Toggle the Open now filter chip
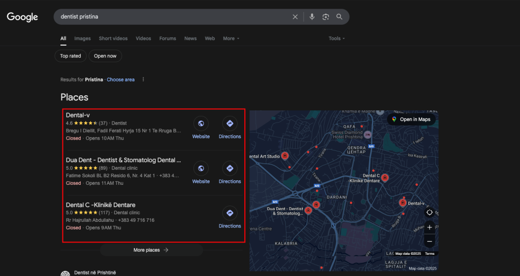Image resolution: width=520 pixels, height=276 pixels. click(x=105, y=56)
